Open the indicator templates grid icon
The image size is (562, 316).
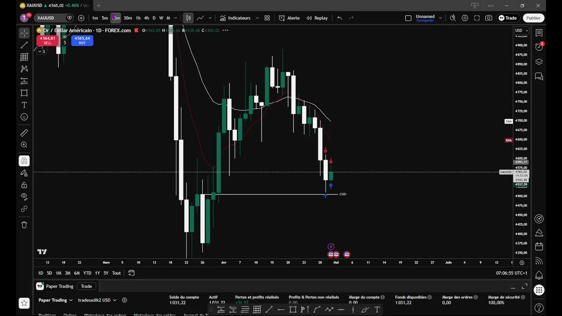tap(267, 18)
